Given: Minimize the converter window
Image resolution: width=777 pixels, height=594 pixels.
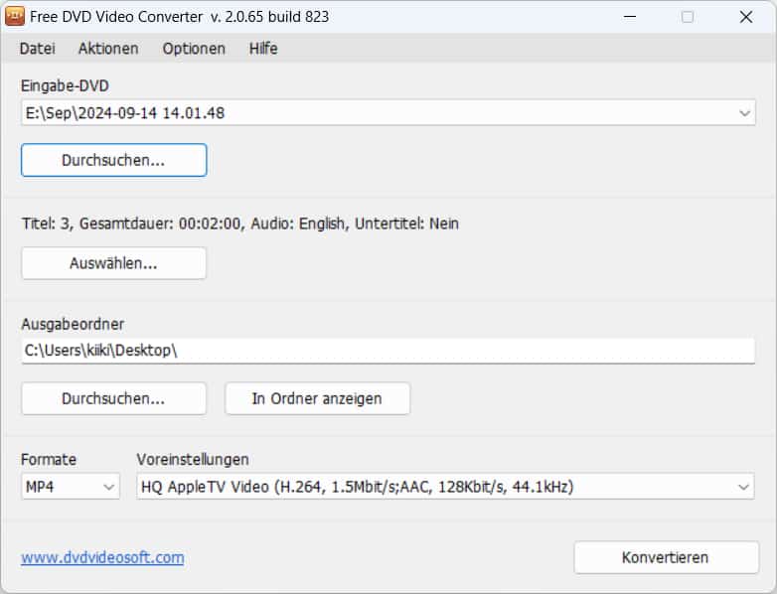Looking at the screenshot, I should coord(630,17).
